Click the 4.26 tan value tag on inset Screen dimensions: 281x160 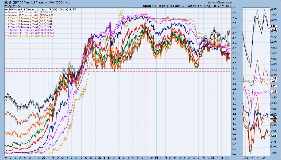click(274, 86)
